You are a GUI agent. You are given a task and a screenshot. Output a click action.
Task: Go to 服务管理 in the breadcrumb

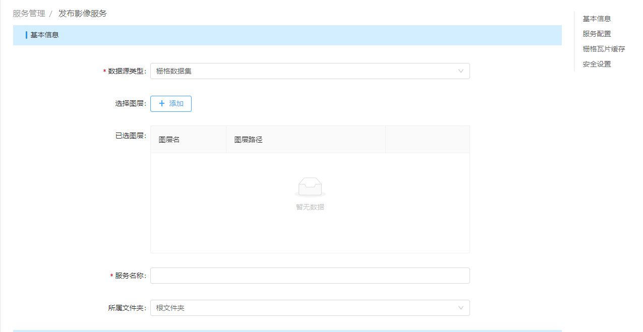(29, 14)
